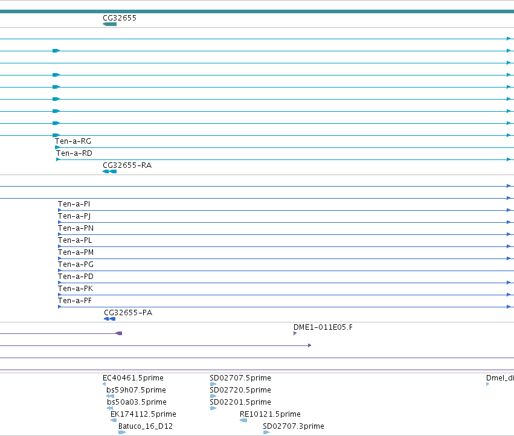Image resolution: width=514 pixels, height=436 pixels.
Task: Click the Ten-a-RD start arrow marker
Action: [x=58, y=159]
